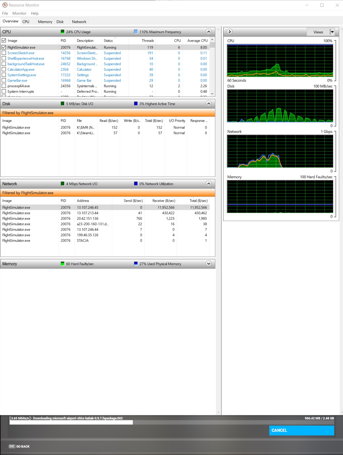Screen dimensions: 343x455
Task: Click the green Hard Faults/sec indicator icon
Action: pos(63,264)
